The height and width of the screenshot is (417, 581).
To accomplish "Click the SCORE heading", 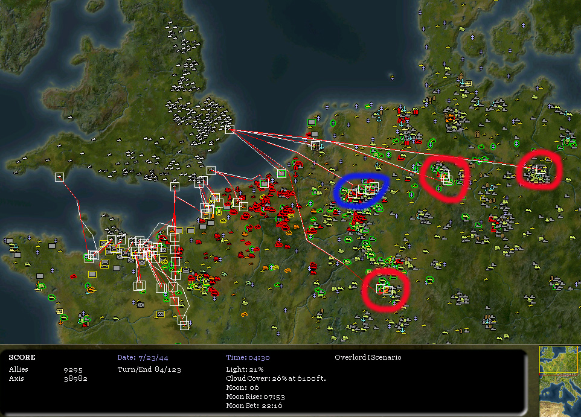I will pos(22,357).
